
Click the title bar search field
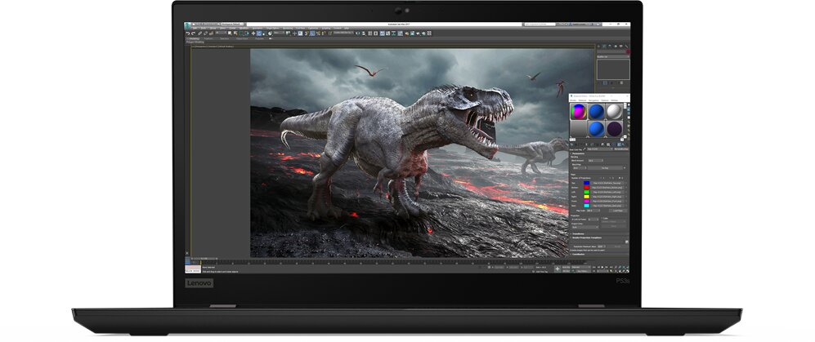540,24
